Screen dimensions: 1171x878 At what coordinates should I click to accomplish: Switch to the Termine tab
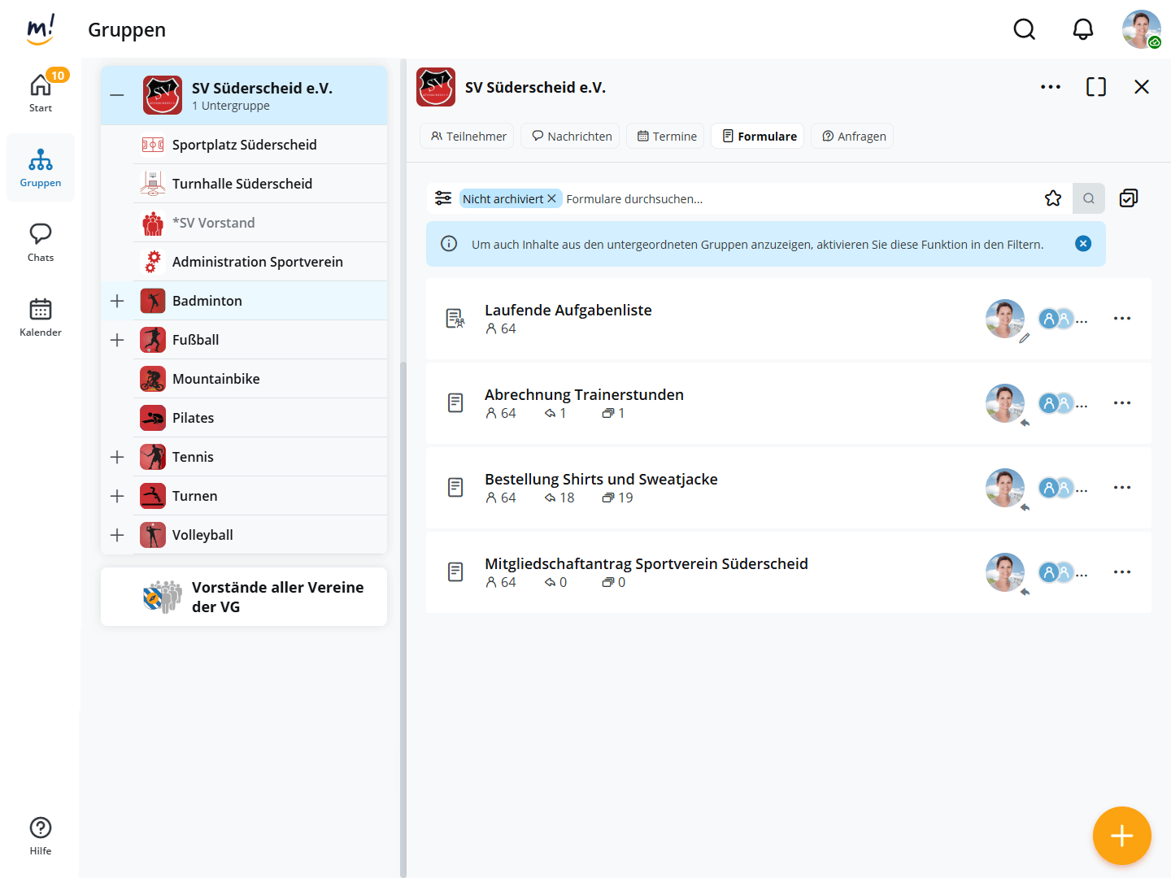(667, 137)
